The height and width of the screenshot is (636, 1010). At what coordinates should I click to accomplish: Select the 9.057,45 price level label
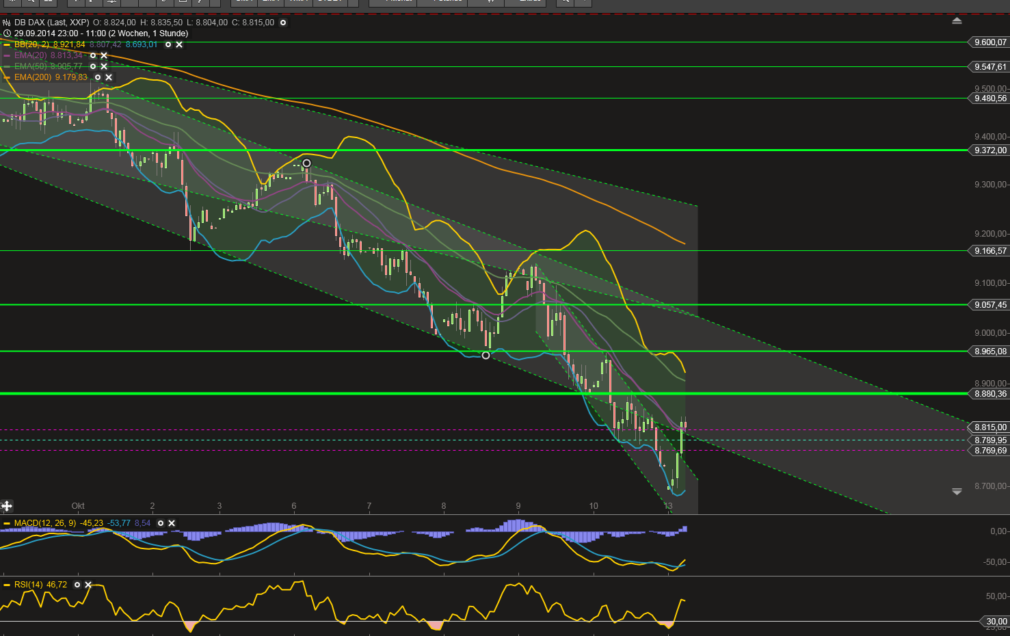(x=989, y=305)
